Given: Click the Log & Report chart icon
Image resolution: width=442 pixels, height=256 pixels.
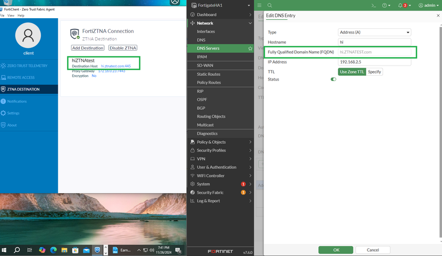Looking at the screenshot, I should point(193,201).
